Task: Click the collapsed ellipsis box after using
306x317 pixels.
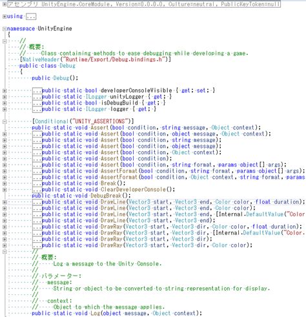Action: pyautogui.click(x=31, y=17)
